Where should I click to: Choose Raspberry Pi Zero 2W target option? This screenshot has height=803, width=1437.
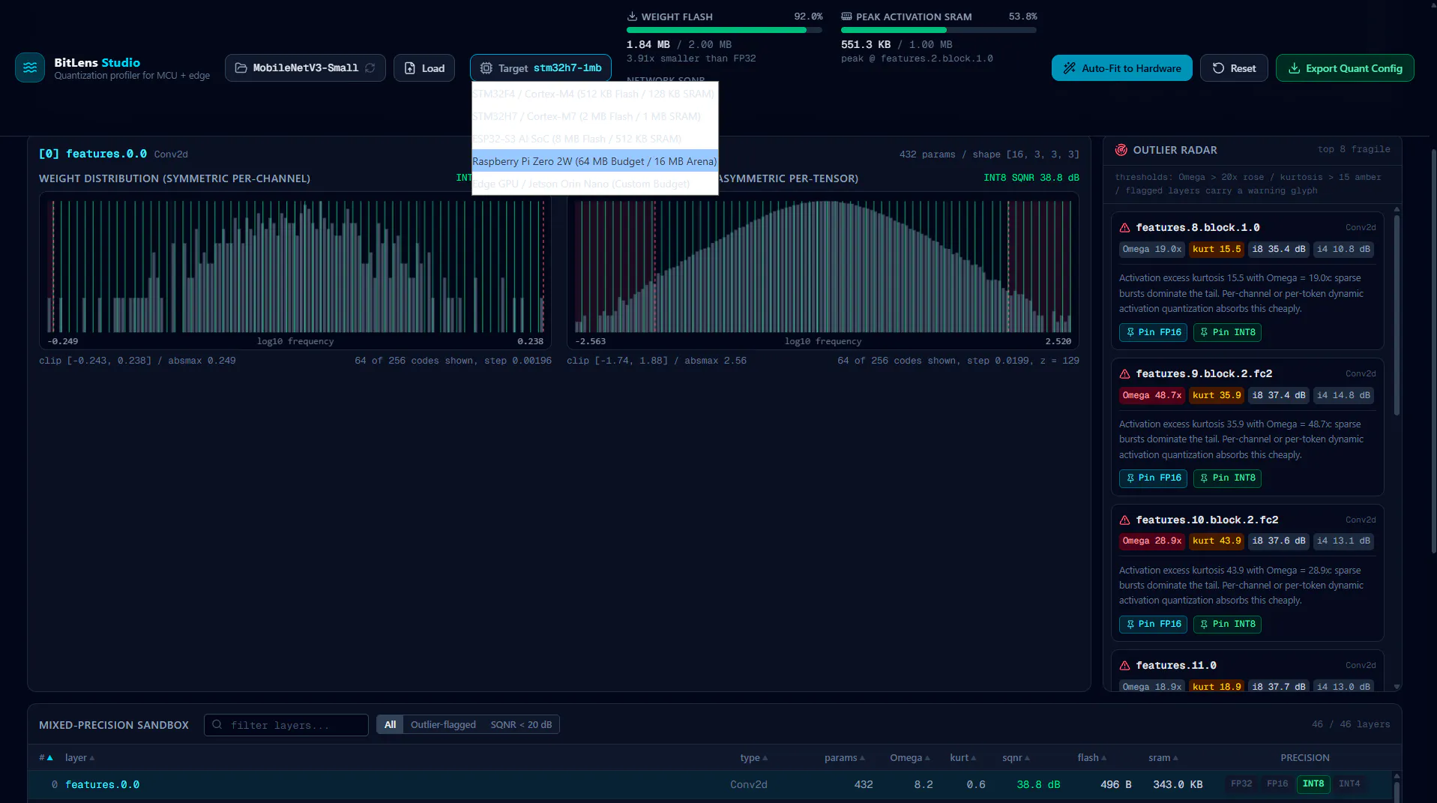594,161
